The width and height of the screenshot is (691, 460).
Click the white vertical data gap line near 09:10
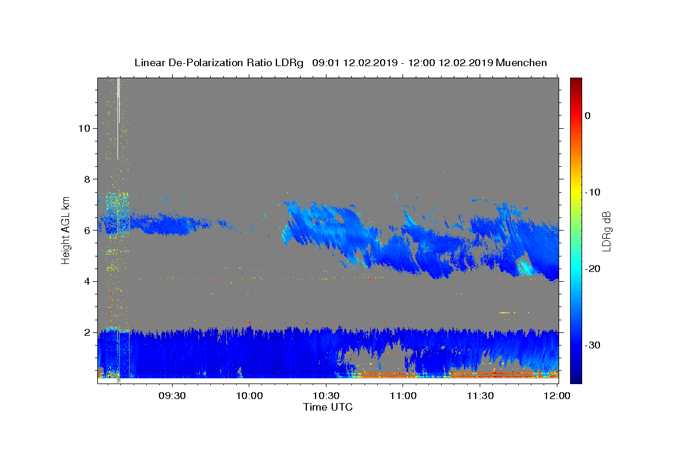(118, 118)
